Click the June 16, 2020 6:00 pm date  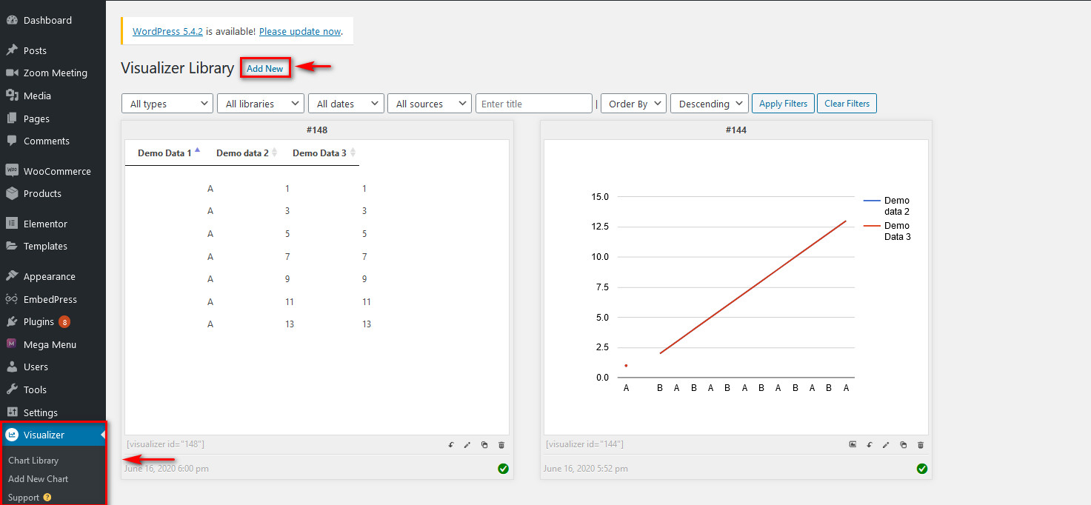tap(167, 469)
